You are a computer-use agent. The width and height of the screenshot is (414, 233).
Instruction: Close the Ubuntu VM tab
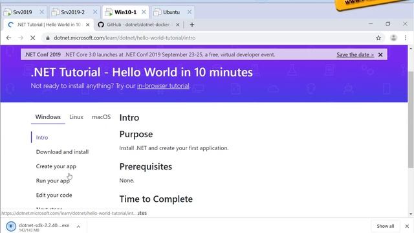click(x=190, y=12)
